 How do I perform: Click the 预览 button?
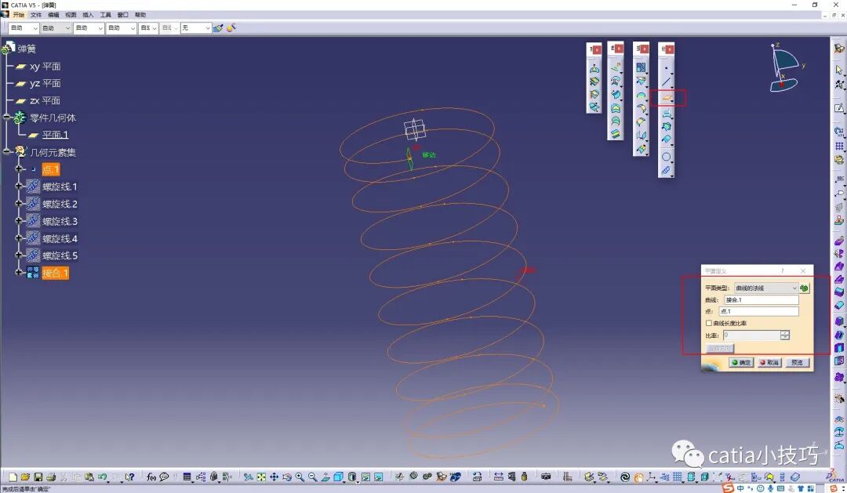pyautogui.click(x=798, y=362)
